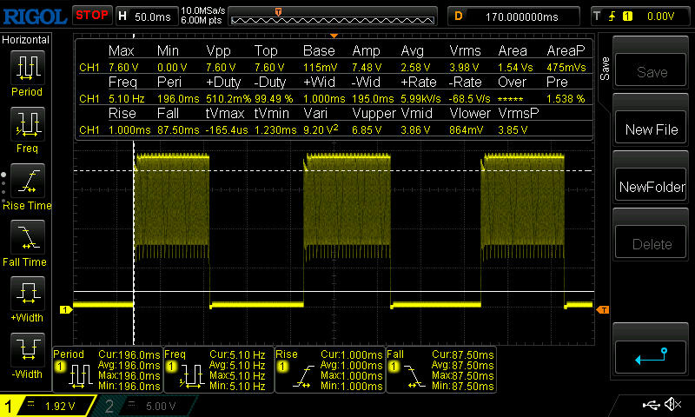
Task: Click the Rise measurement result box
Action: (x=329, y=369)
